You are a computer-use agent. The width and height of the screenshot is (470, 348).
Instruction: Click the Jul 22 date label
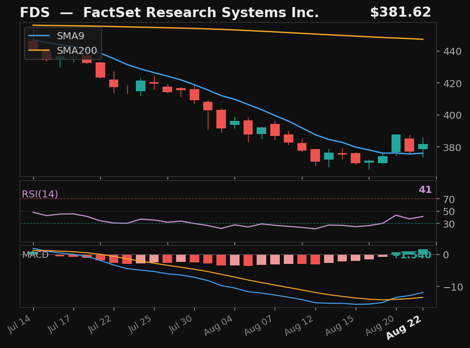101,324
